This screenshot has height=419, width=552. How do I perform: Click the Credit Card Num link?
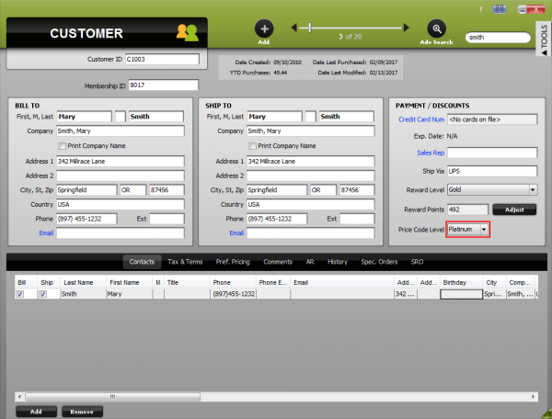421,119
